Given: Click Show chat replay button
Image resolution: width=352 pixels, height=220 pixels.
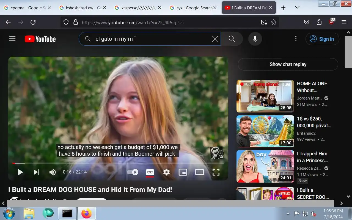Looking at the screenshot, I should pyautogui.click(x=288, y=64).
